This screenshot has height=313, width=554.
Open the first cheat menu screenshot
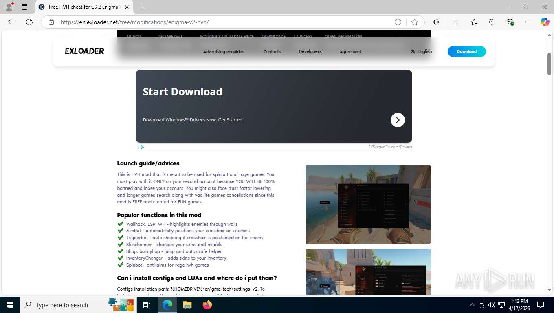(x=368, y=205)
